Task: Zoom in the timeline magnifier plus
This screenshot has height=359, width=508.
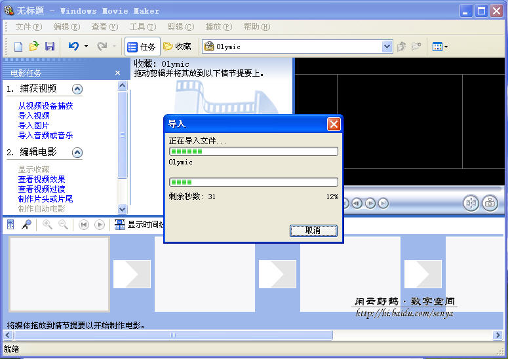Action: pos(47,224)
